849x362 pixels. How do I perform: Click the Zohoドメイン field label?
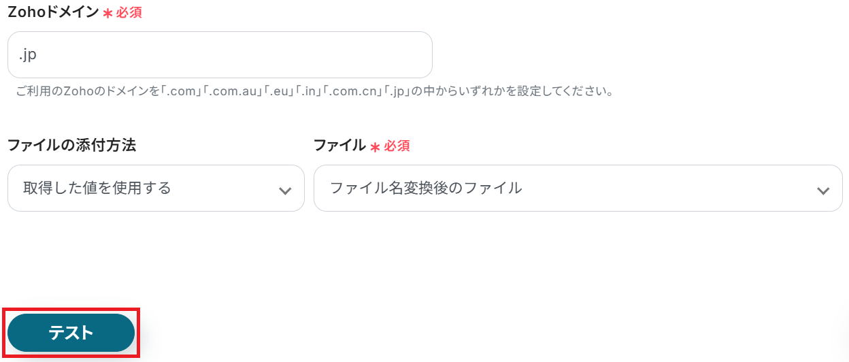53,12
